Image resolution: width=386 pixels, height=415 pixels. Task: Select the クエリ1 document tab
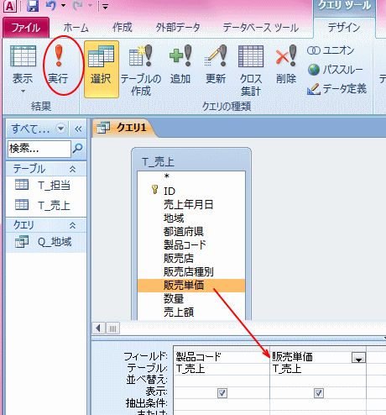pyautogui.click(x=123, y=128)
